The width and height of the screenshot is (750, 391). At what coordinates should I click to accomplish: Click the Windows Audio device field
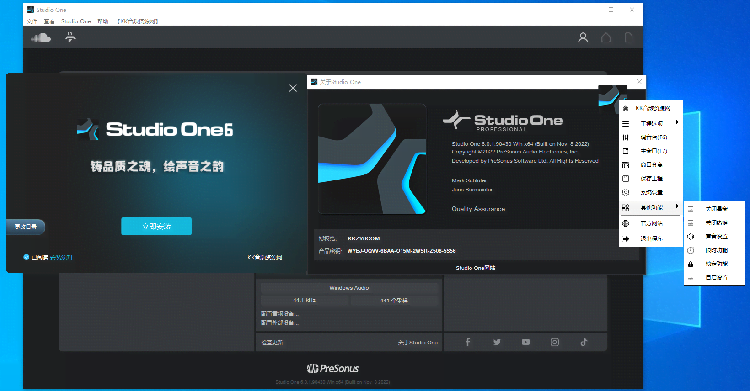349,288
